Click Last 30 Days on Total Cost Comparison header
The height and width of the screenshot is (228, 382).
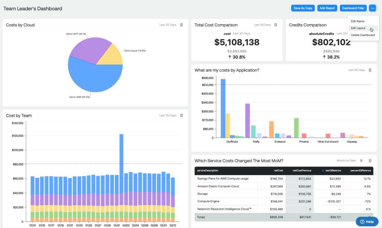(x=262, y=25)
